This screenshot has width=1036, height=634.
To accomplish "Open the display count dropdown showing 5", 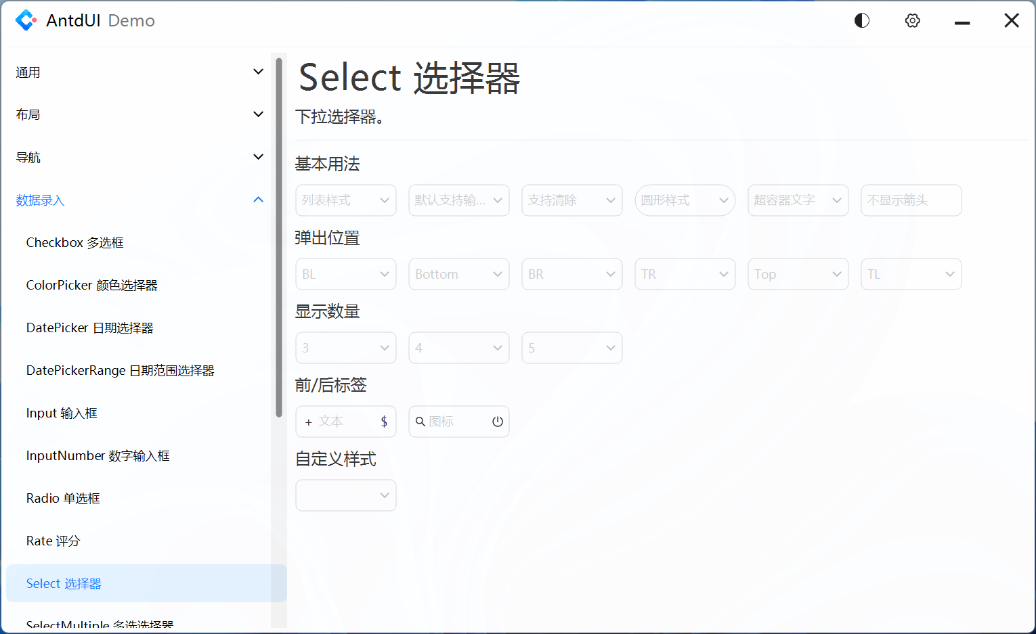I will (x=571, y=347).
